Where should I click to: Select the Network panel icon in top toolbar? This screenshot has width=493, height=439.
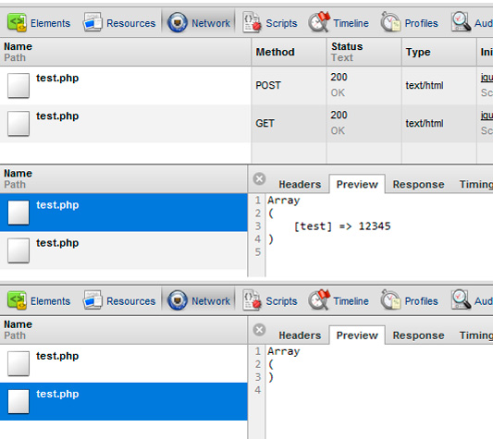pos(178,22)
